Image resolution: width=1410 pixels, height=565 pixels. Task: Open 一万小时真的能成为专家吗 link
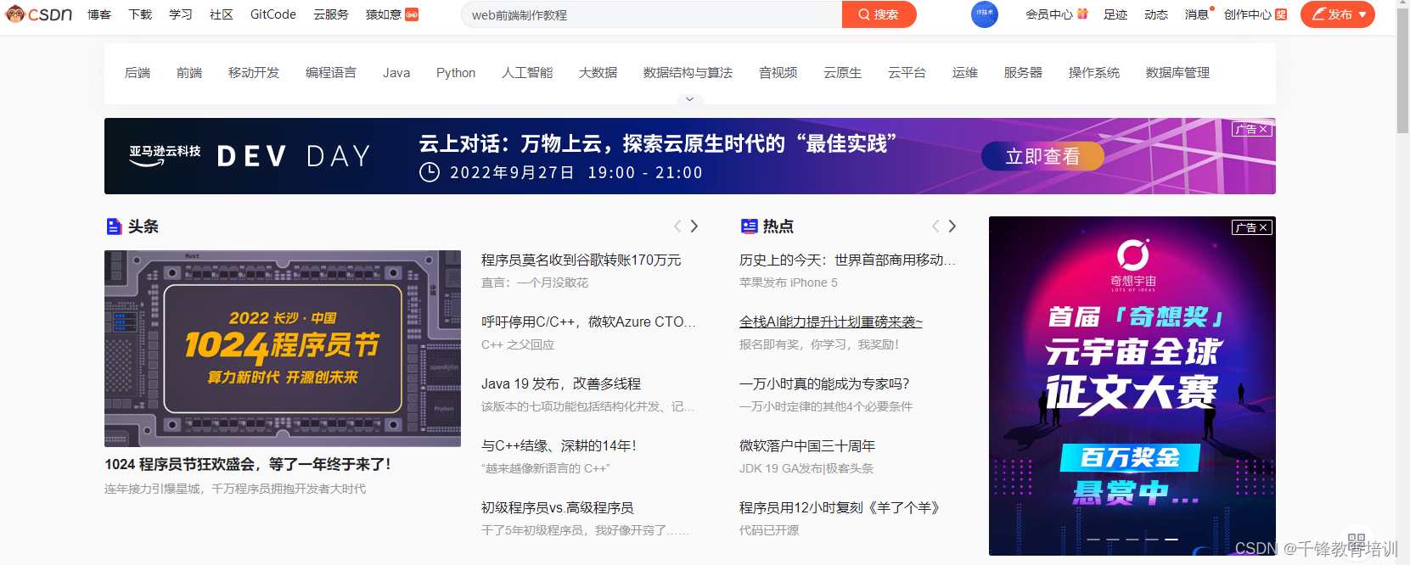pyautogui.click(x=824, y=383)
